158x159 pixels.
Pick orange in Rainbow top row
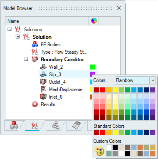point(109,90)
